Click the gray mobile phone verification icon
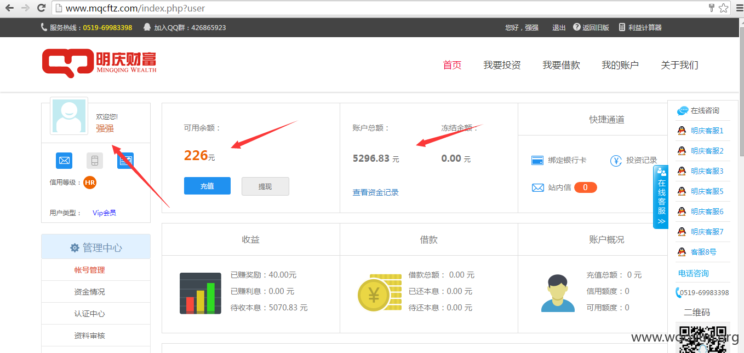Viewport: 744px width, 353px height. click(95, 161)
